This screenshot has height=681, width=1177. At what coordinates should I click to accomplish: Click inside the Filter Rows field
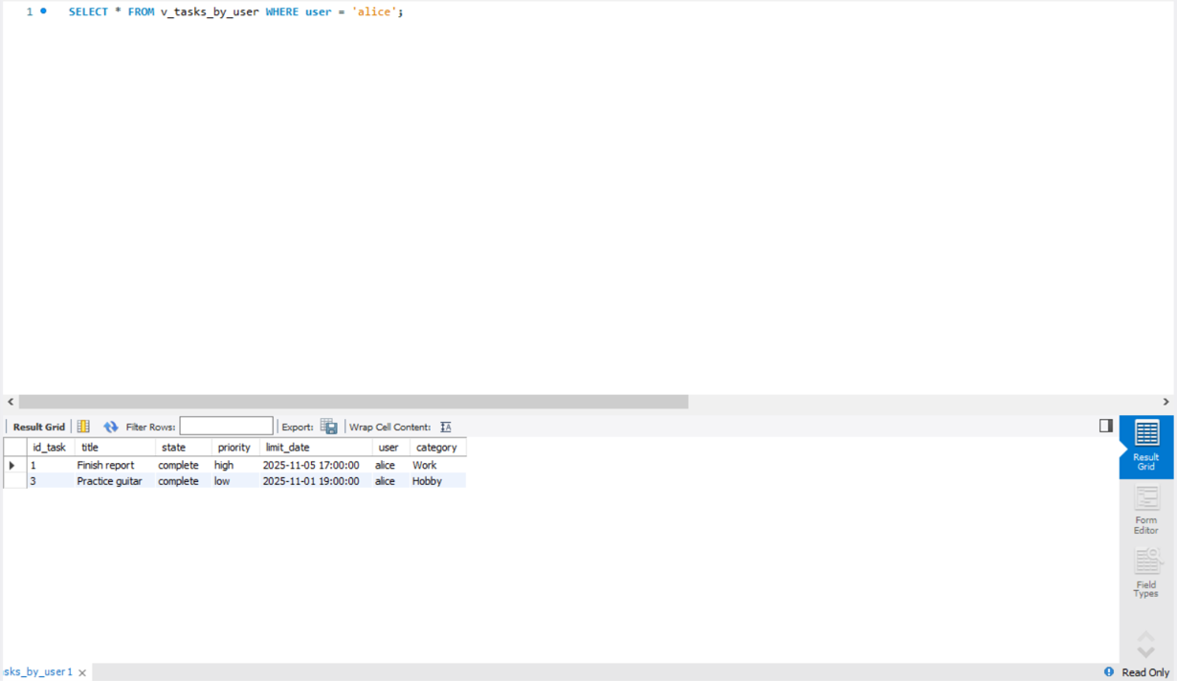pos(227,426)
